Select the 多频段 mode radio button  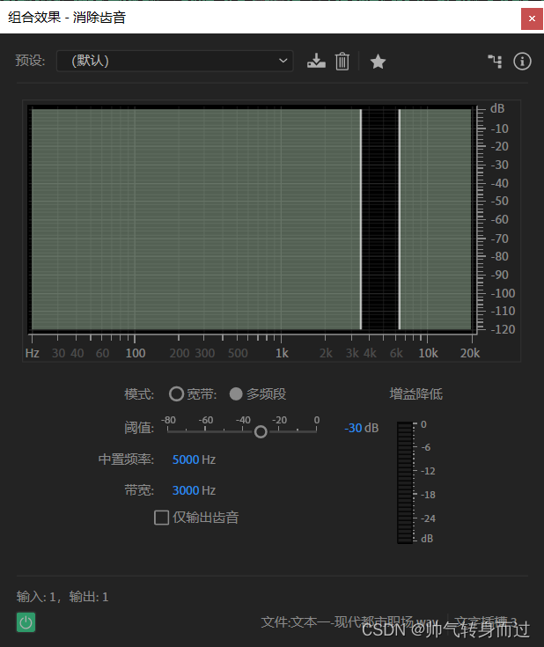pos(236,394)
